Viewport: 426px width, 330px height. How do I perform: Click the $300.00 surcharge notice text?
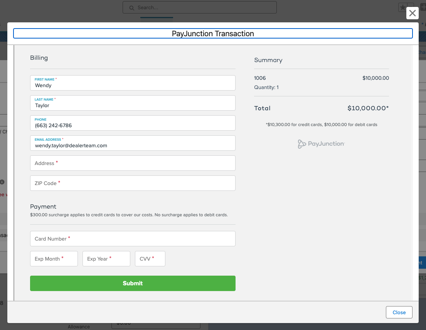pos(129,215)
